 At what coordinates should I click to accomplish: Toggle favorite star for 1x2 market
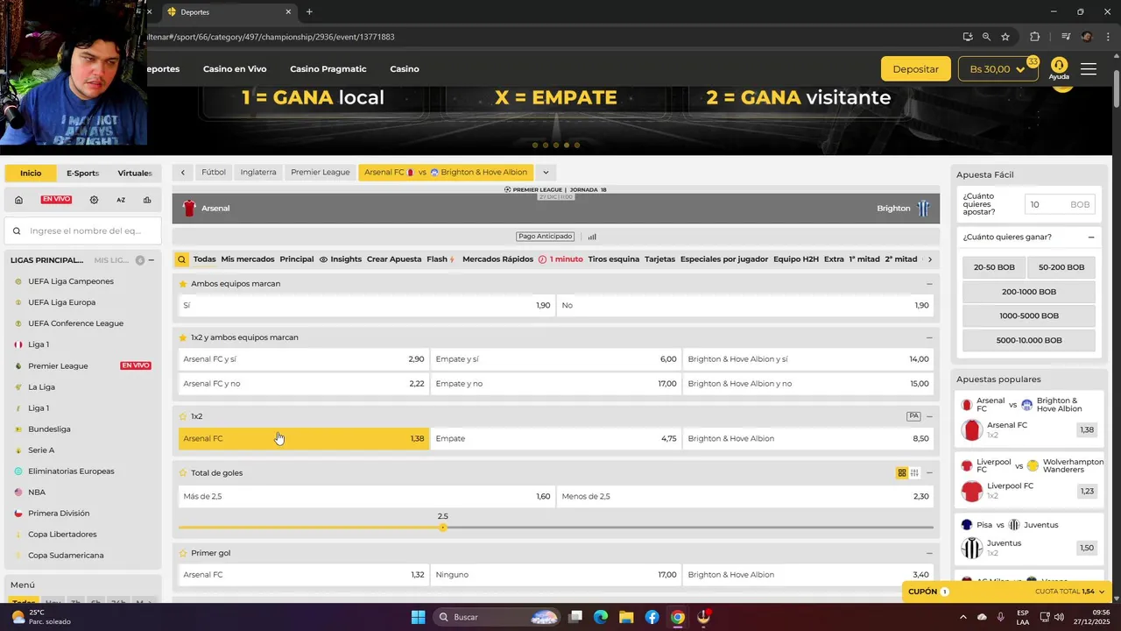point(183,416)
